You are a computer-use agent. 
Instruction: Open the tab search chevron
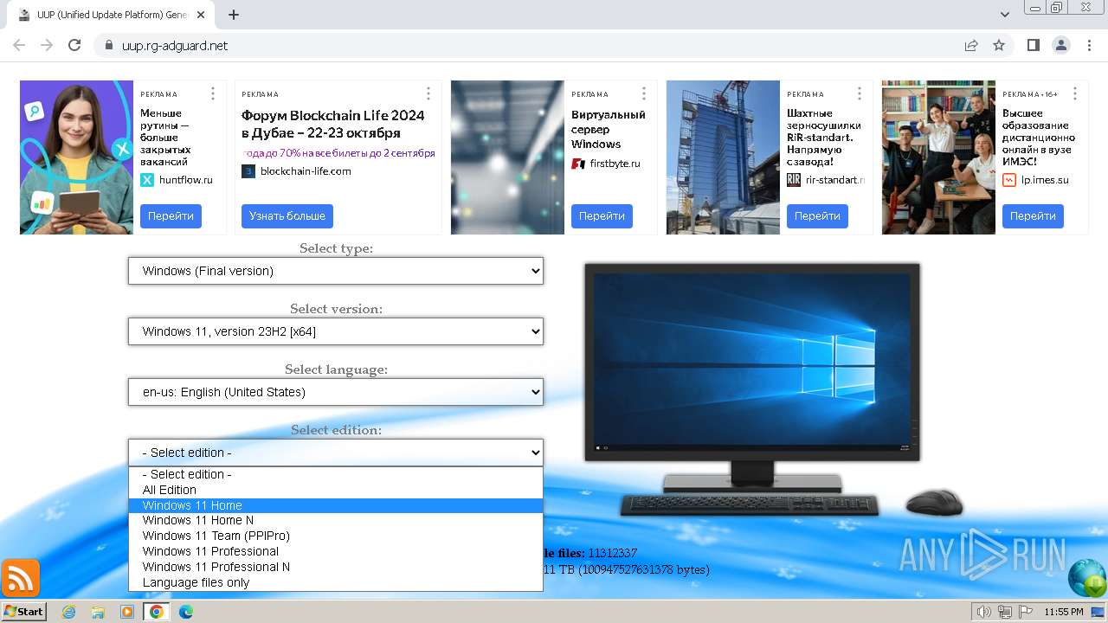(1005, 15)
